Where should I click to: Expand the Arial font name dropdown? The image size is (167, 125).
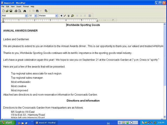26,16
